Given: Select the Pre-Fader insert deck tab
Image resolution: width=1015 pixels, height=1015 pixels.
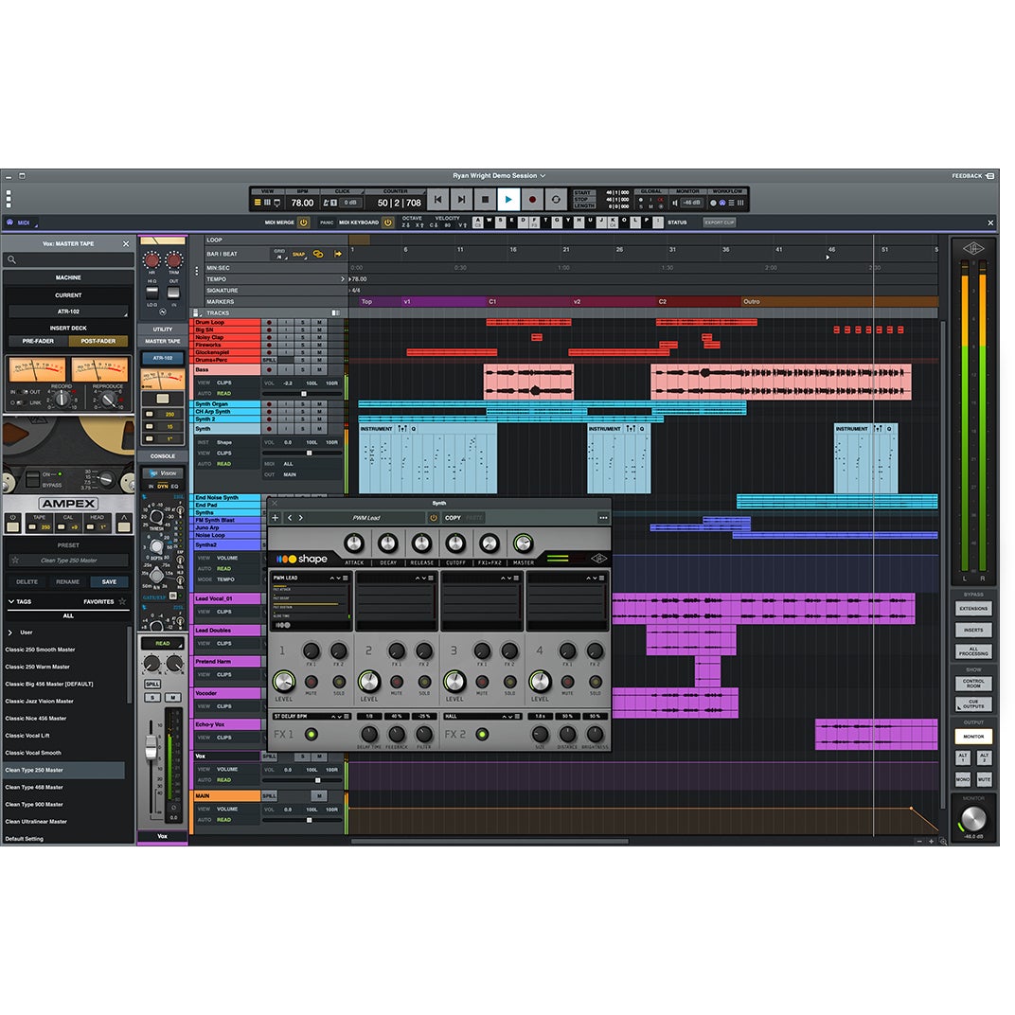Looking at the screenshot, I should point(38,341).
